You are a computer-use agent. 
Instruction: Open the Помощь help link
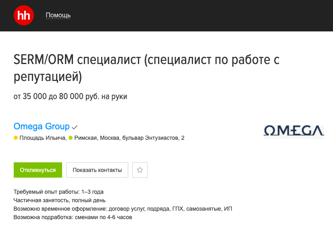click(58, 15)
